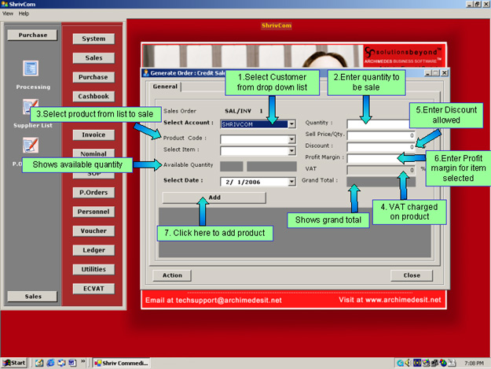Open the ECVAT module button
Screen dimensions: 491x369
tap(93, 289)
